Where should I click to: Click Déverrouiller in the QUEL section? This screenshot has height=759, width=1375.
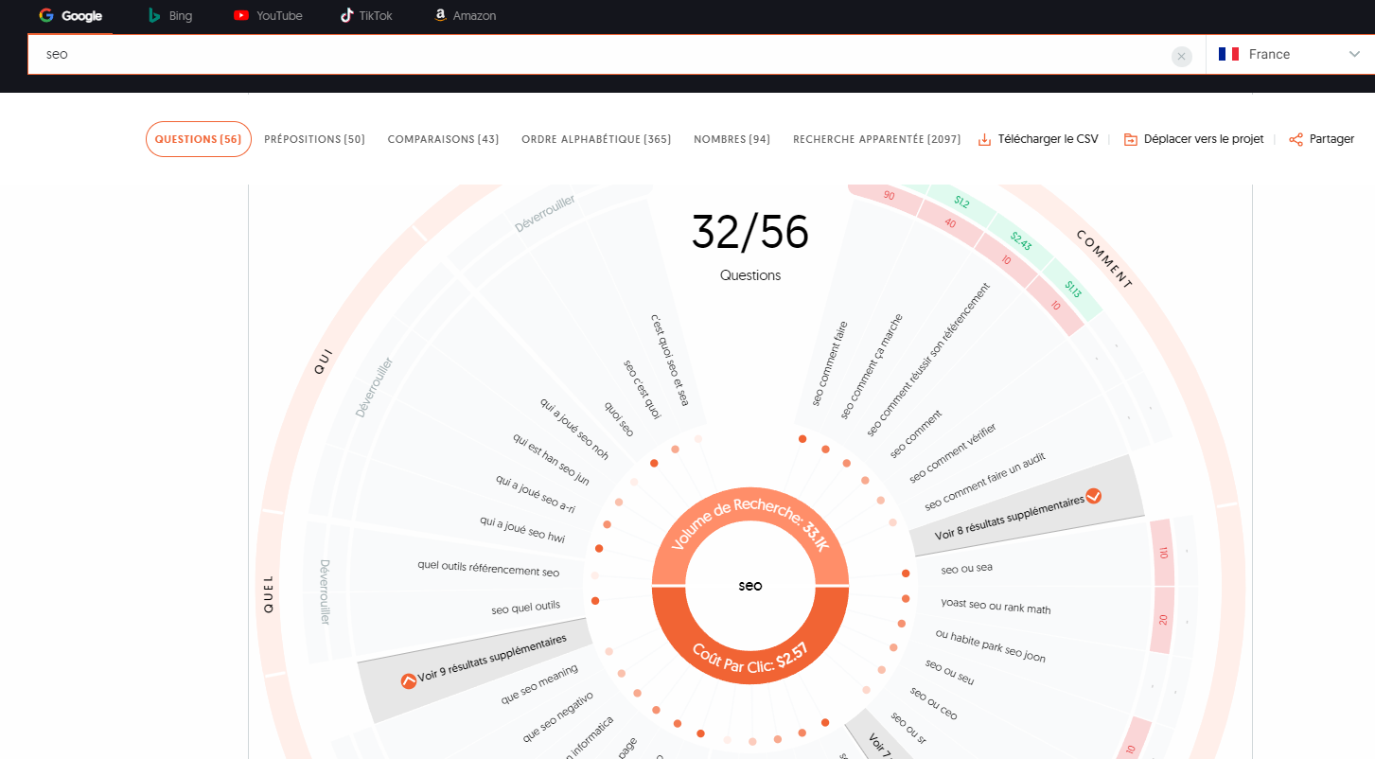pyautogui.click(x=326, y=591)
